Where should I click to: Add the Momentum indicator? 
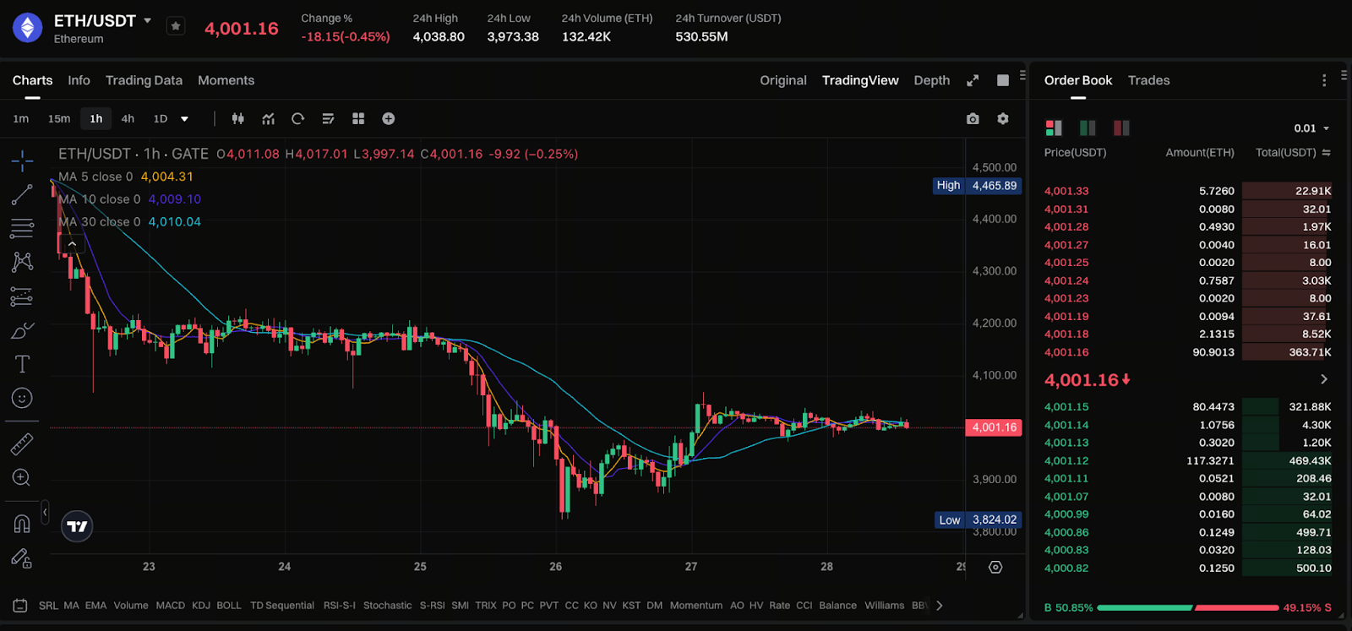[x=696, y=606]
